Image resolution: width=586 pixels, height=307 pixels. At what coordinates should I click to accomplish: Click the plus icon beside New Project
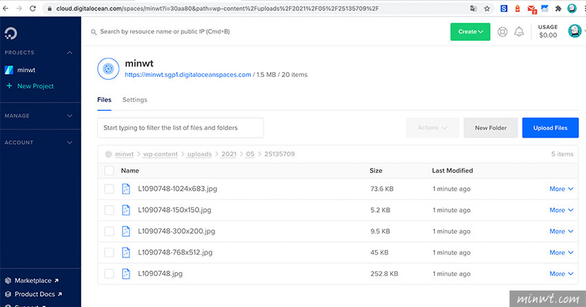click(x=10, y=86)
